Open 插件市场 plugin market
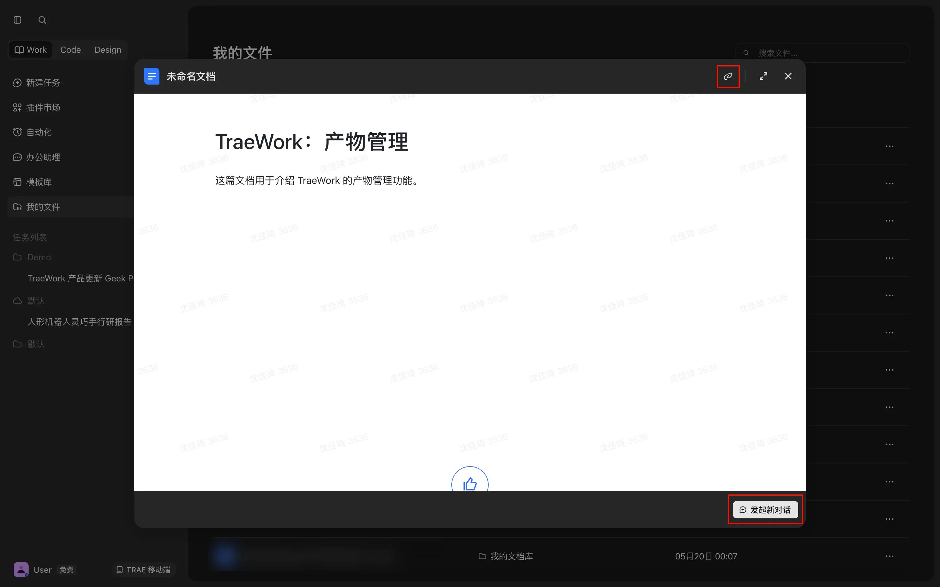Viewport: 940px width, 587px height. 71,107
